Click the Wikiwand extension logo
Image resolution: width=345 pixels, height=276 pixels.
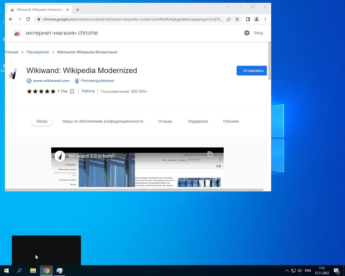click(x=13, y=74)
